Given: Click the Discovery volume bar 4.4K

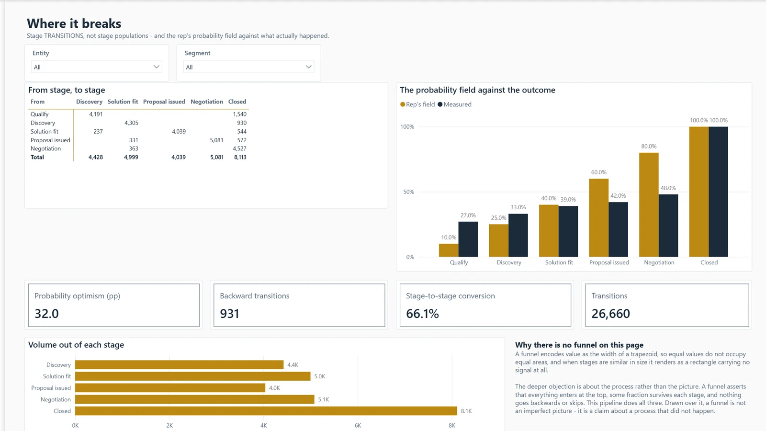Looking at the screenshot, I should click(x=180, y=365).
